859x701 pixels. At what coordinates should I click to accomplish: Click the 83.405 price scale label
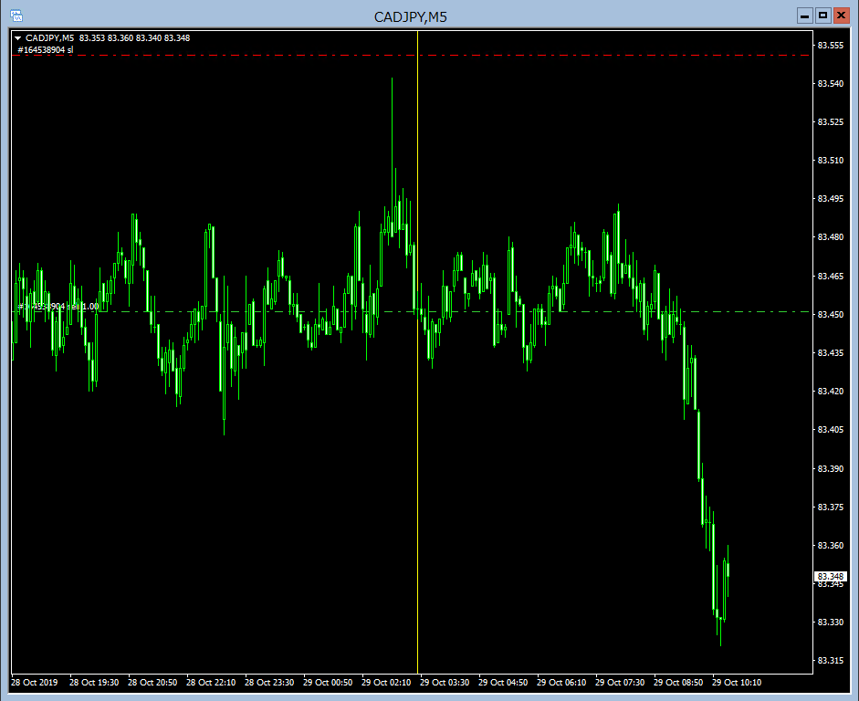pos(831,430)
